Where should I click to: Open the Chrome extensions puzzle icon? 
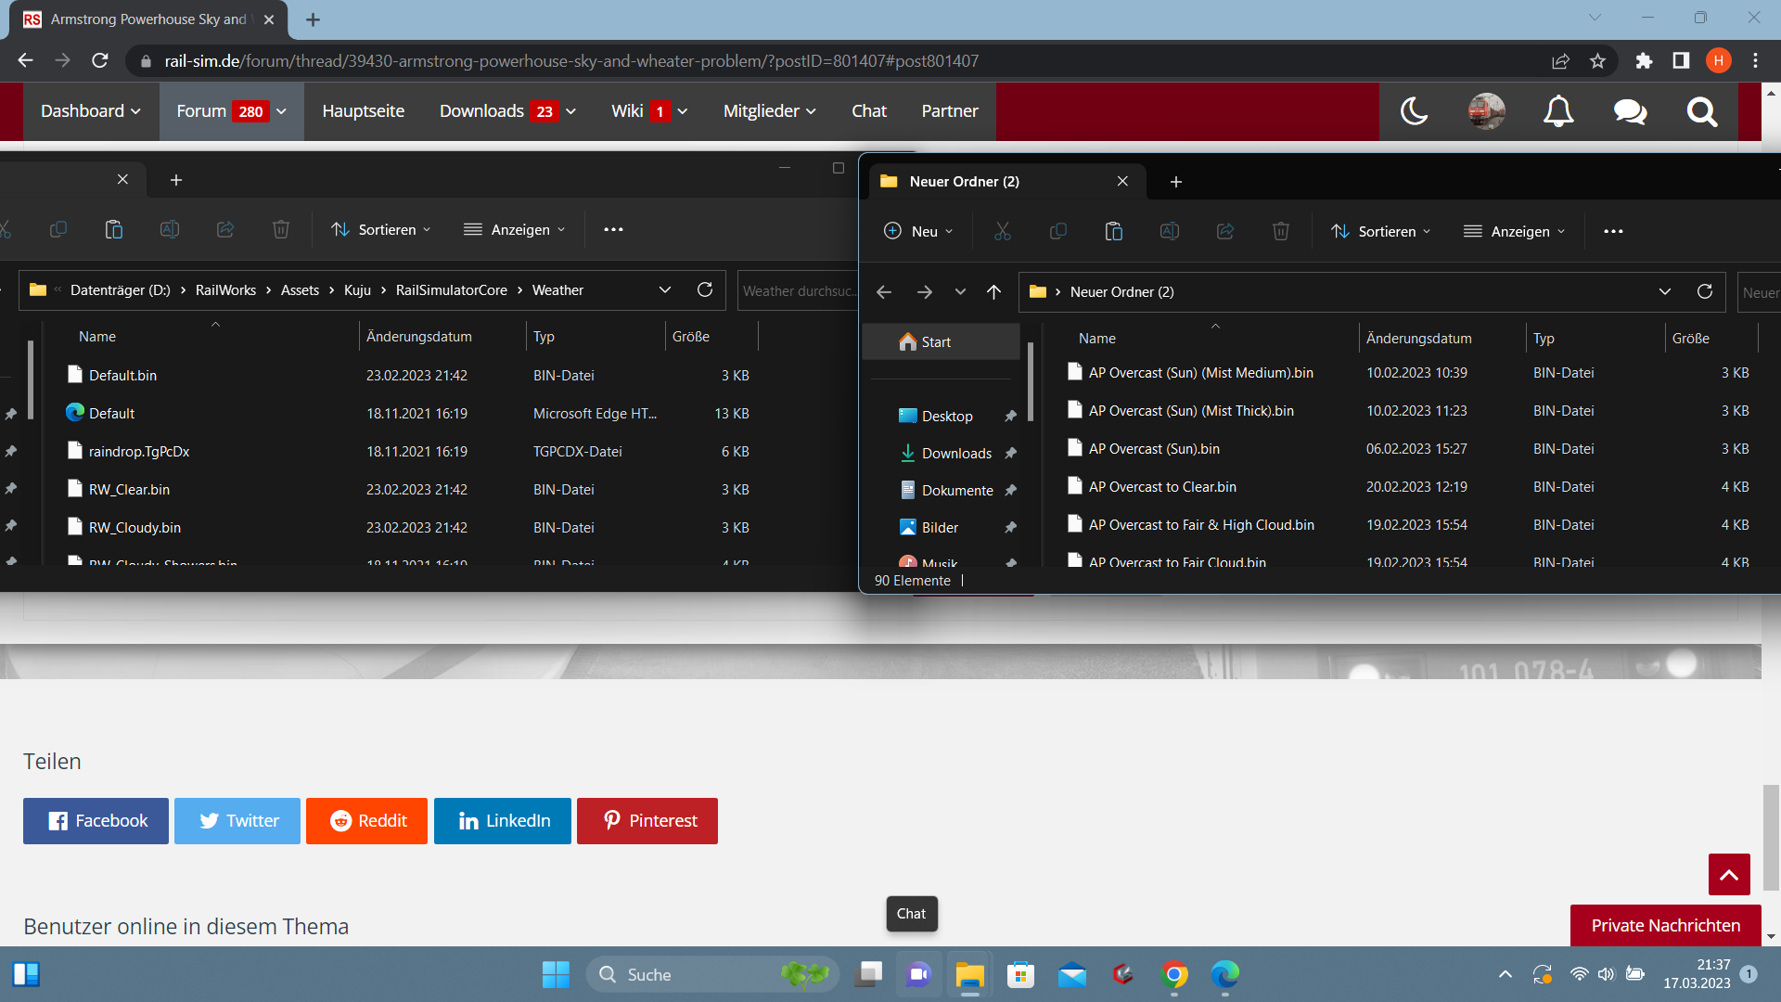[1644, 61]
